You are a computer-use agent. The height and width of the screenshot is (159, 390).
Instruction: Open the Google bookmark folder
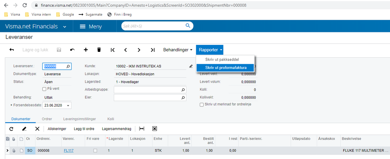click(x=65, y=14)
